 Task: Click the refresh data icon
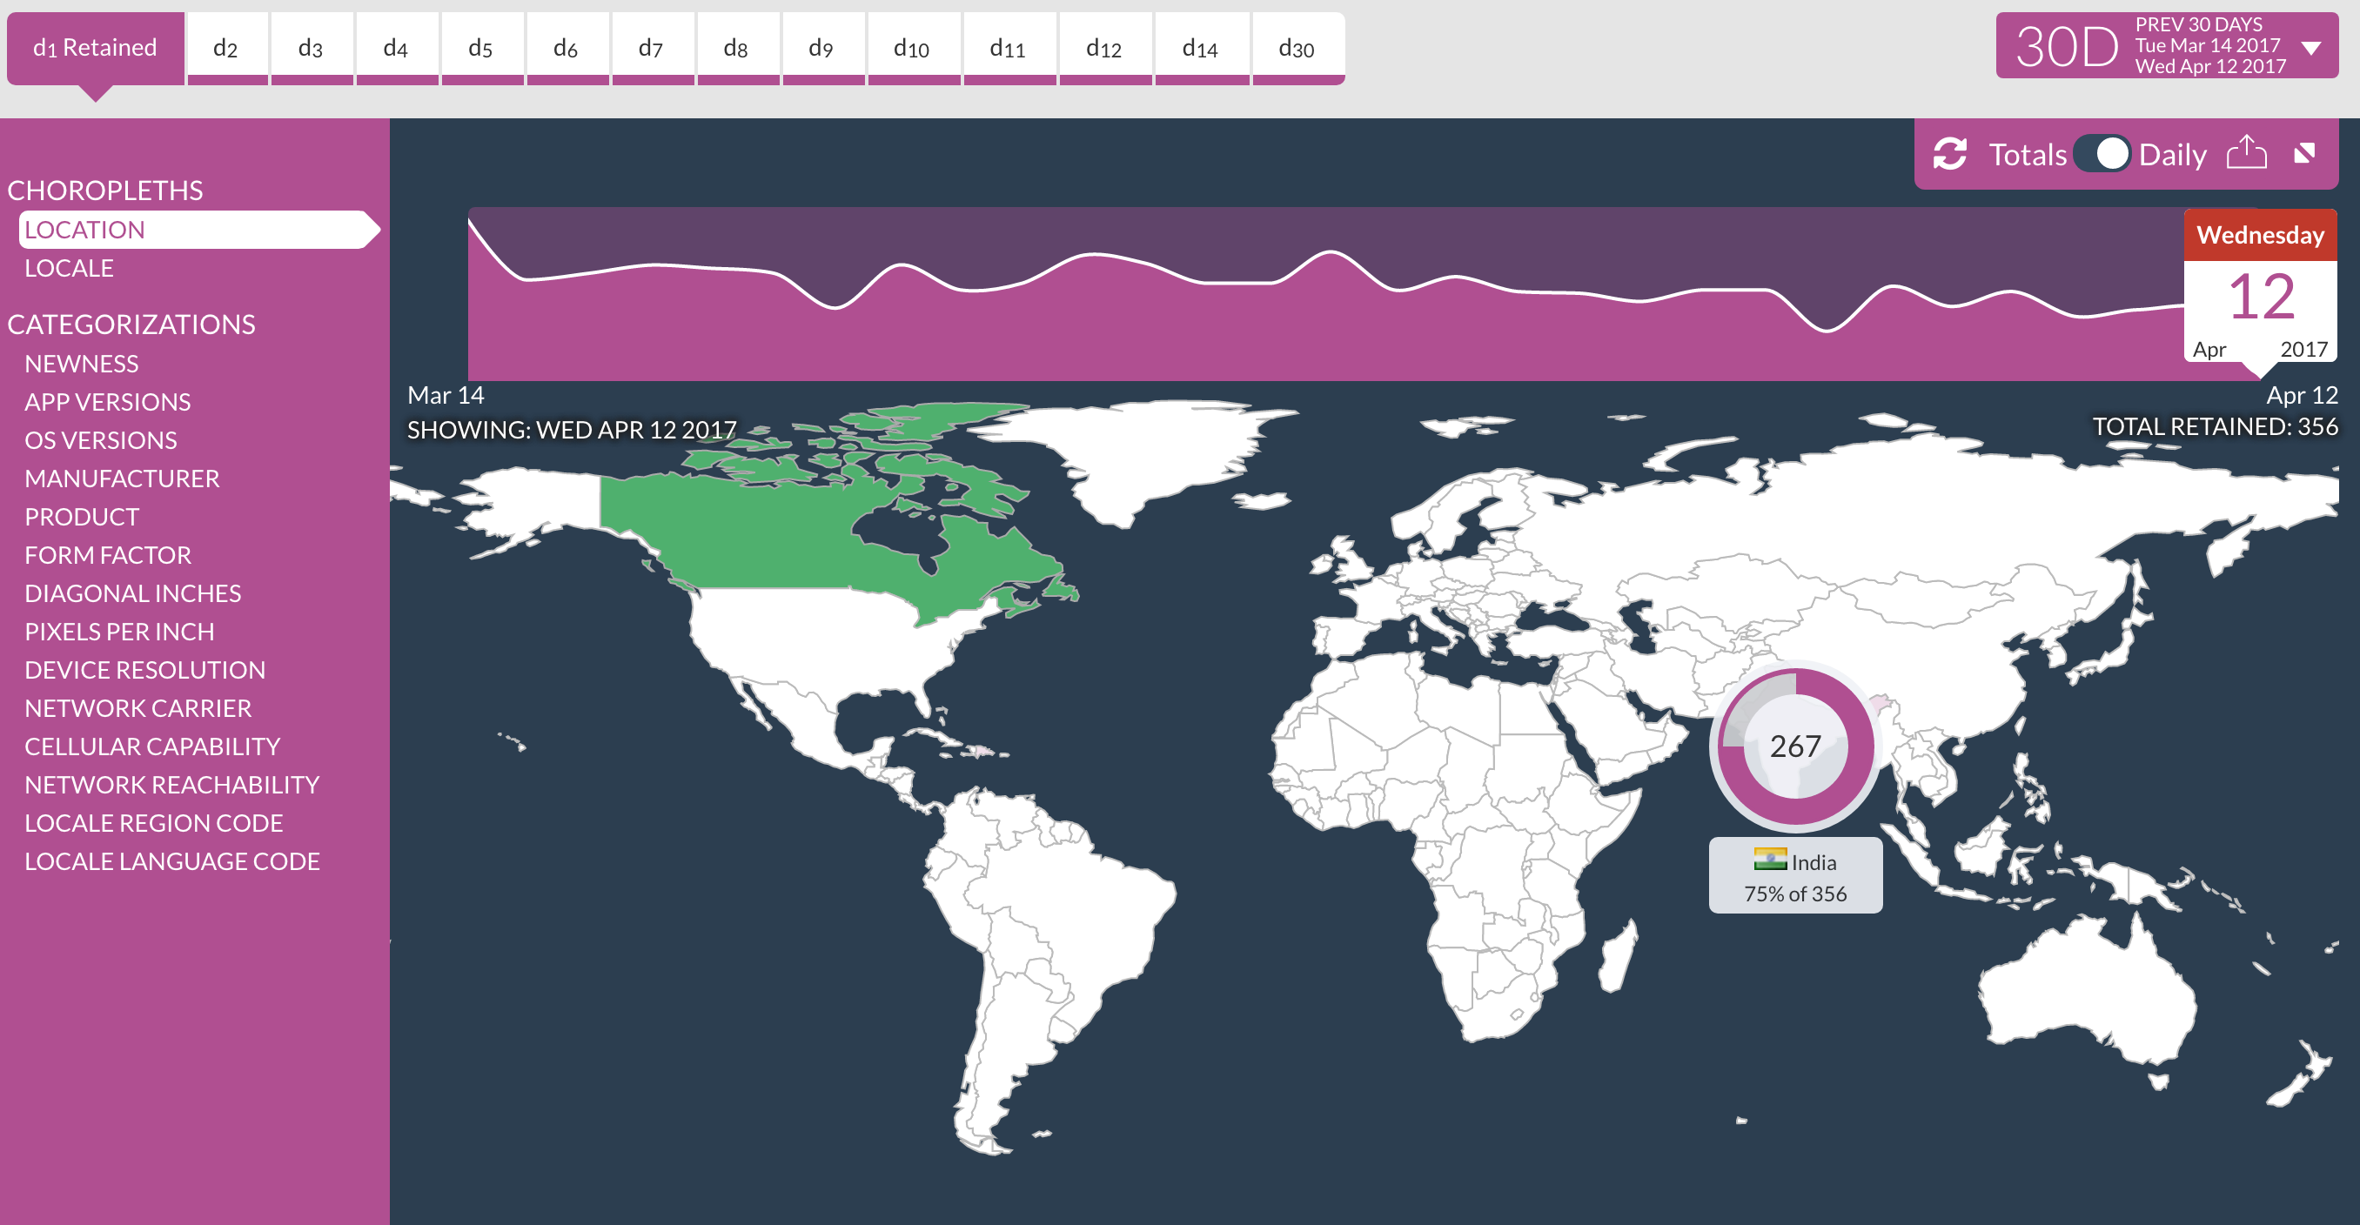point(1949,154)
